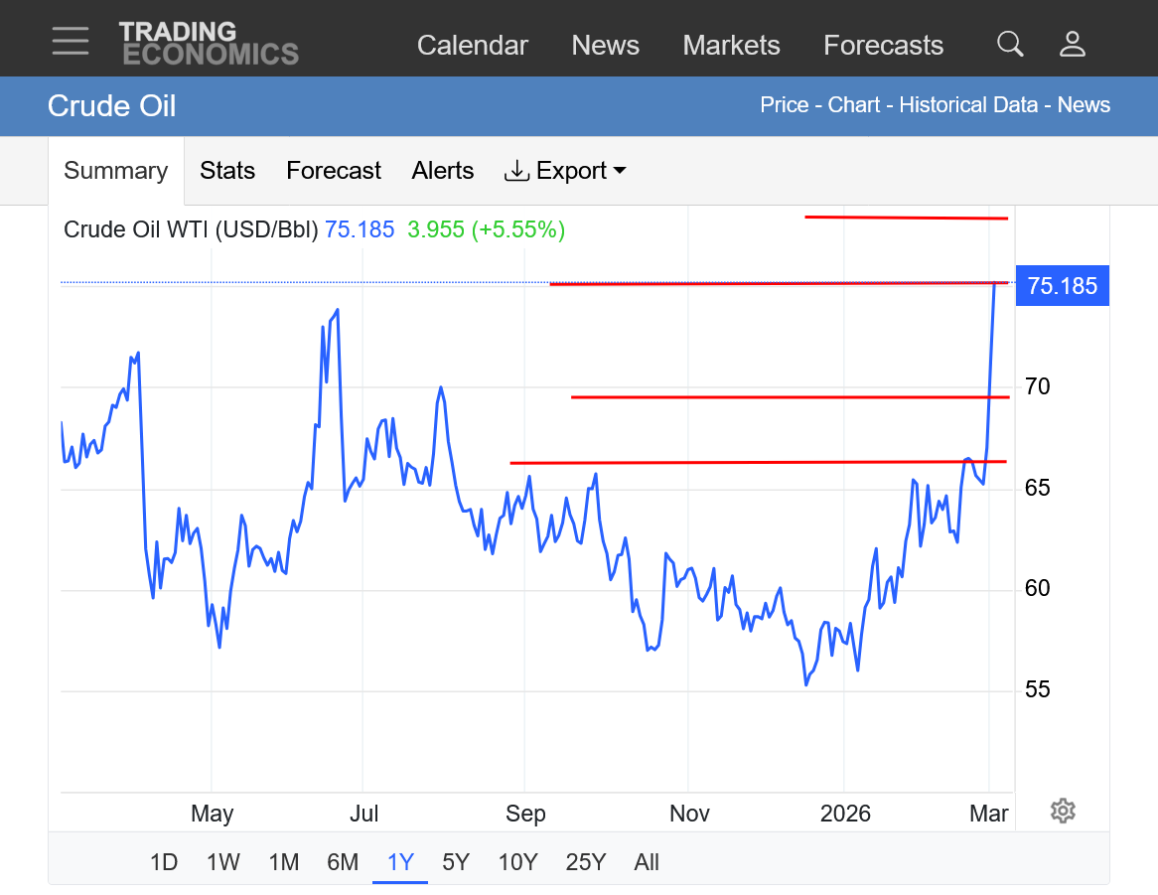Screen dimensions: 1158x895
Task: Open the user account icon
Action: pyautogui.click(x=1073, y=44)
